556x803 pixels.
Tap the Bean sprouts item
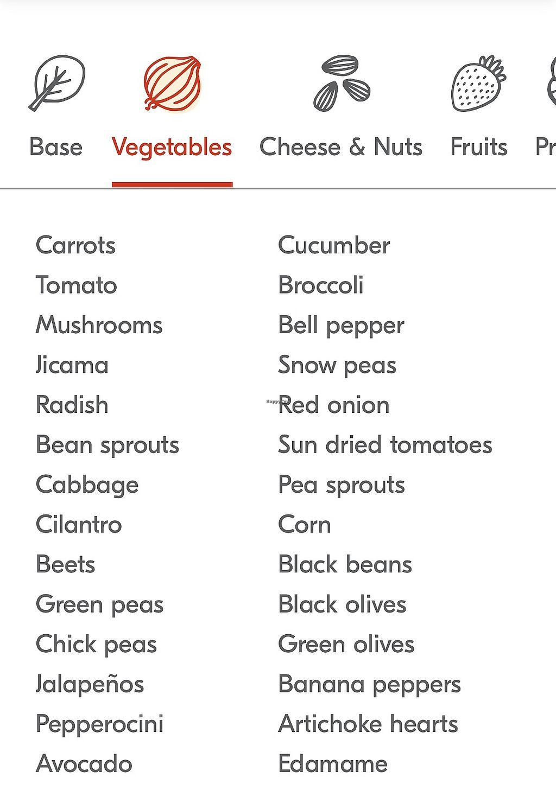(x=108, y=445)
